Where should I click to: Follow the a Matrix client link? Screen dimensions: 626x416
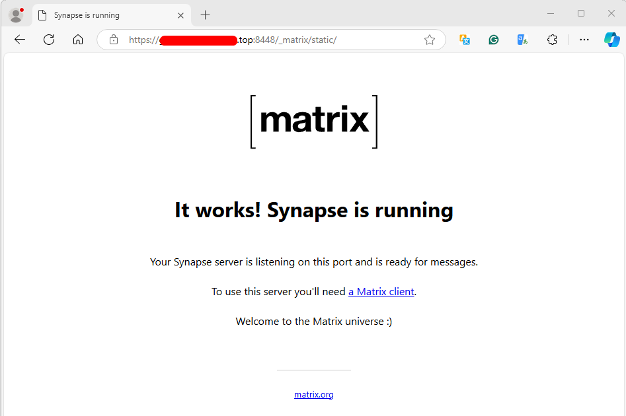tap(381, 292)
